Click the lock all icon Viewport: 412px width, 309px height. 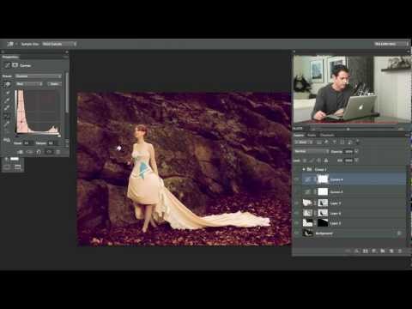click(326, 161)
